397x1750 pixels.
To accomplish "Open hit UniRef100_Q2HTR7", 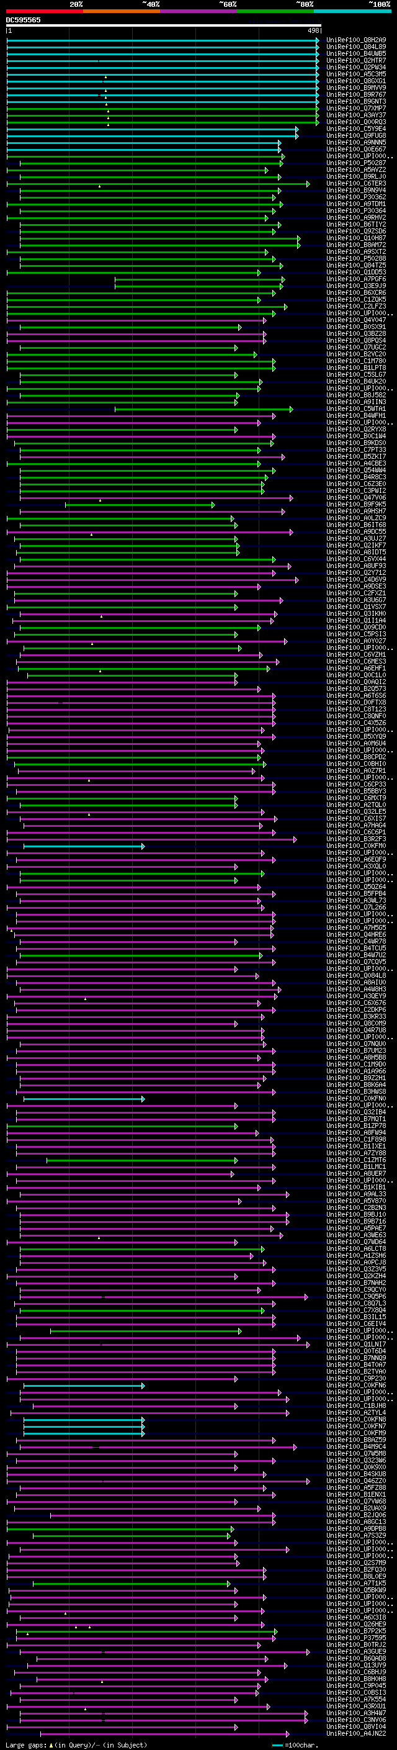I will (356, 60).
